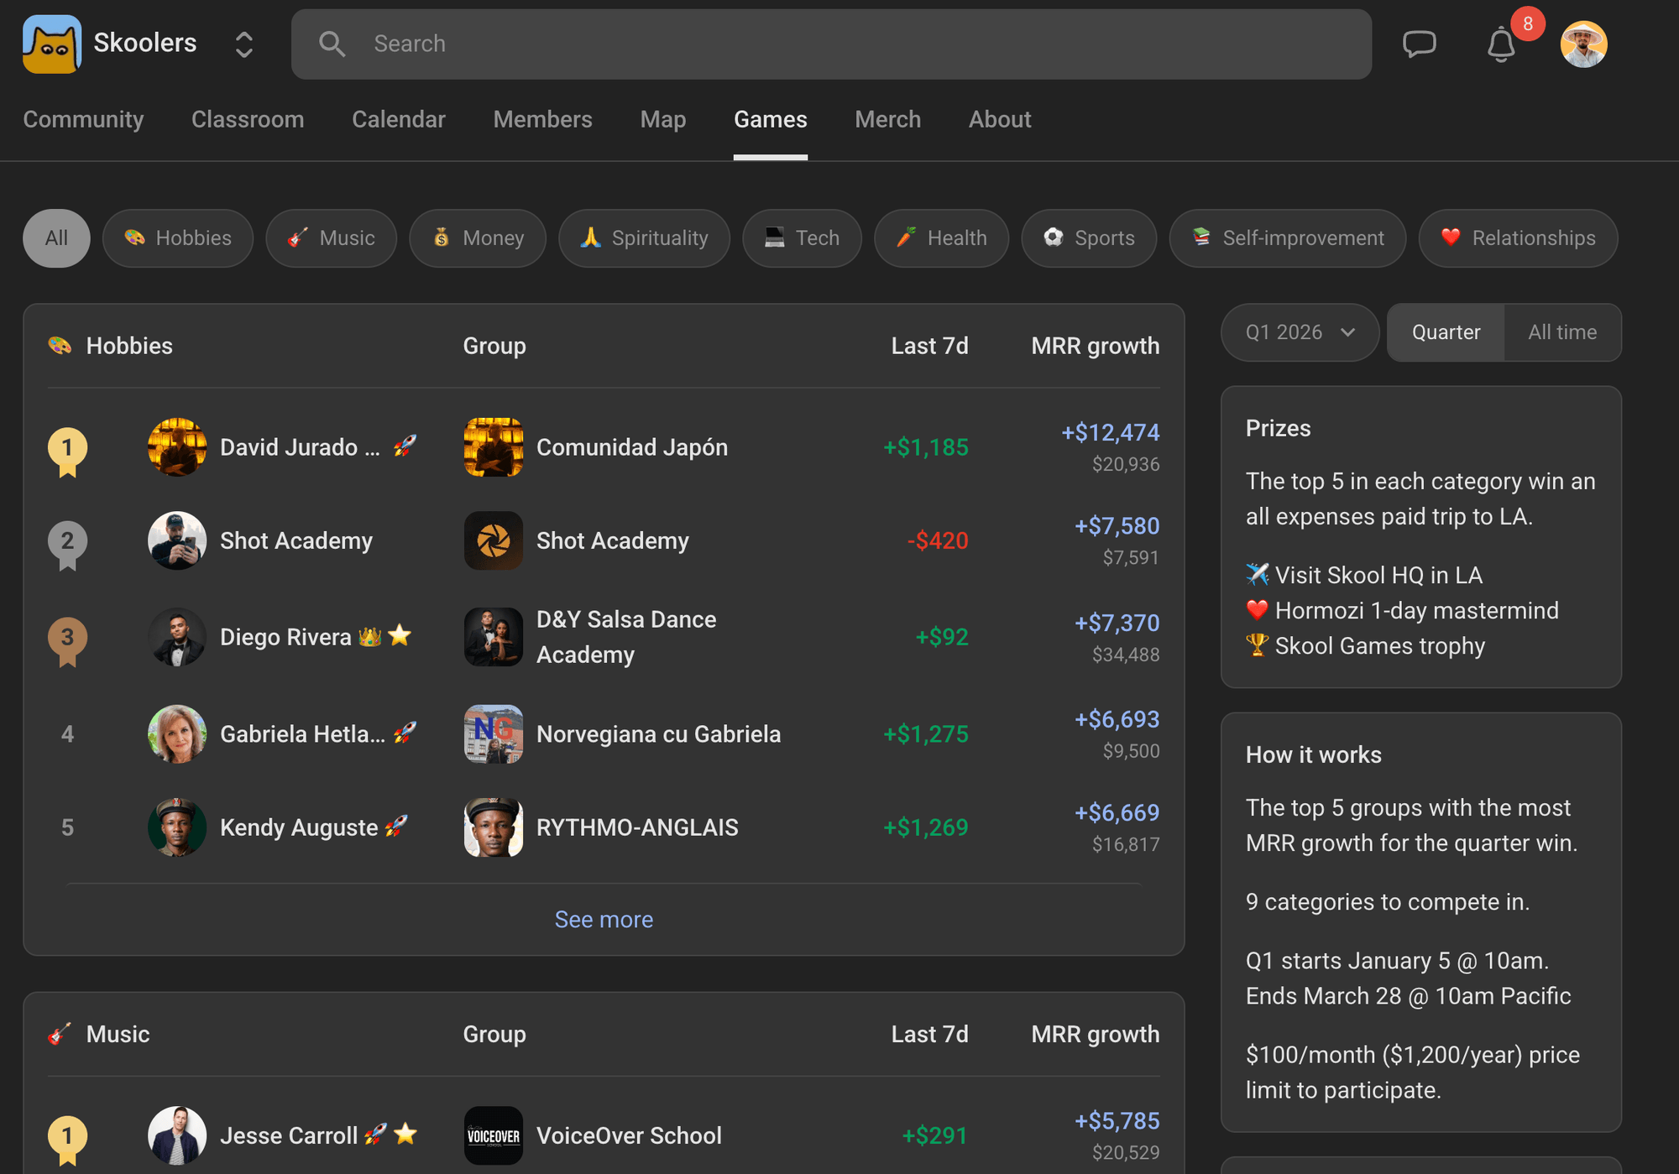Click the Shot Academy group logo
Screen dimensions: 1679x1174
(x=494, y=540)
